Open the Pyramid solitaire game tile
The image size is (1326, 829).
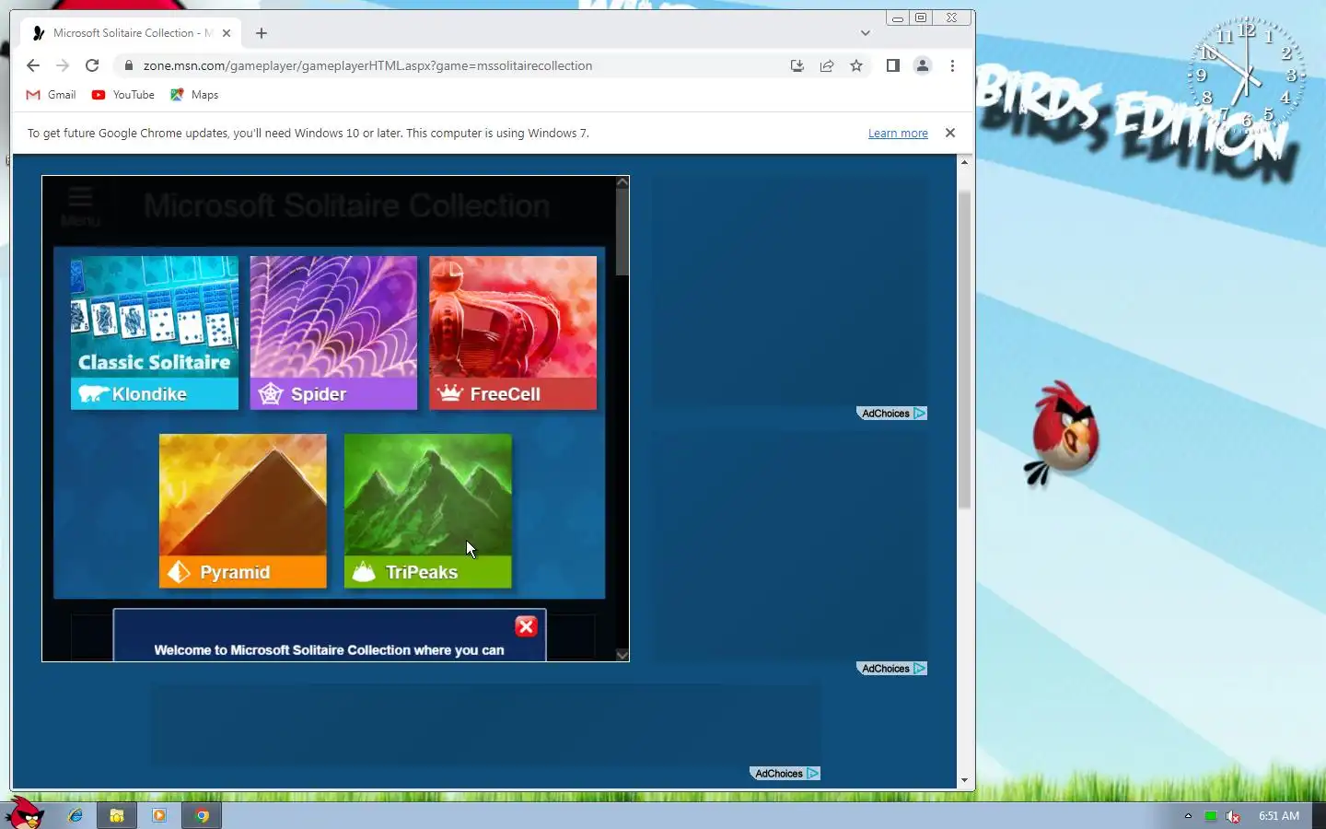coord(243,510)
